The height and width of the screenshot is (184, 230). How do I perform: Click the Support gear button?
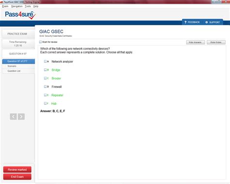(213, 22)
